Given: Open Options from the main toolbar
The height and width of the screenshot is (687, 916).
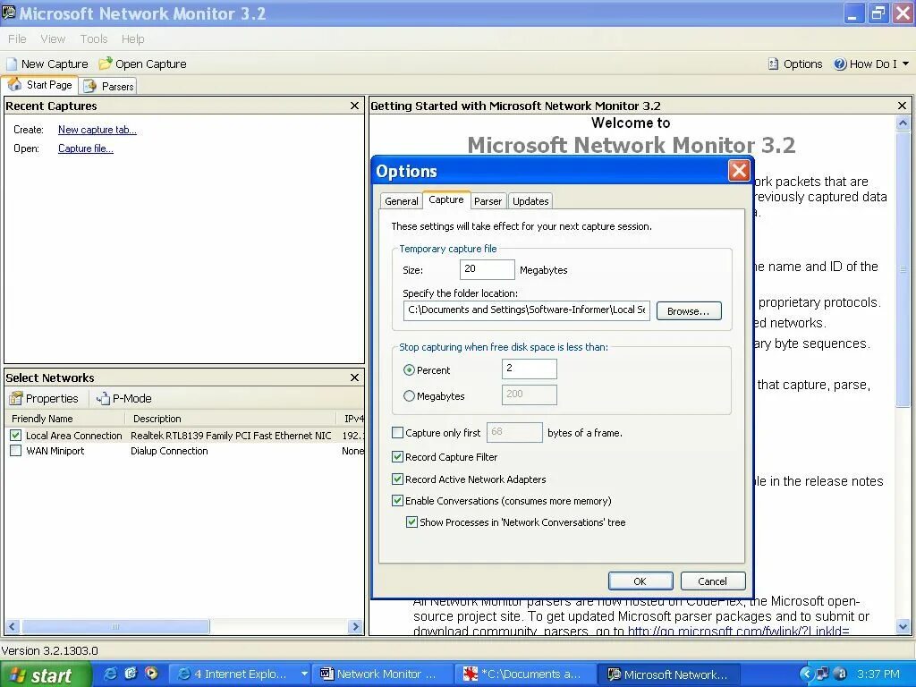Looking at the screenshot, I should click(795, 64).
